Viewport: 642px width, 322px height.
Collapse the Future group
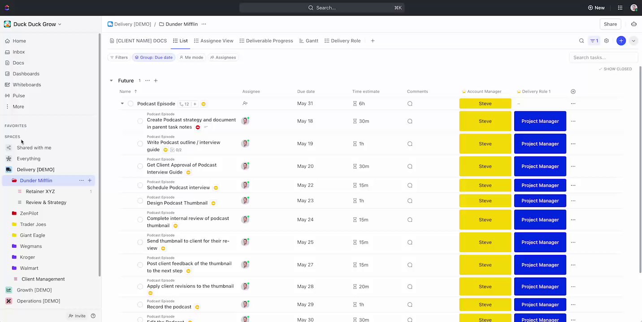[x=111, y=80]
